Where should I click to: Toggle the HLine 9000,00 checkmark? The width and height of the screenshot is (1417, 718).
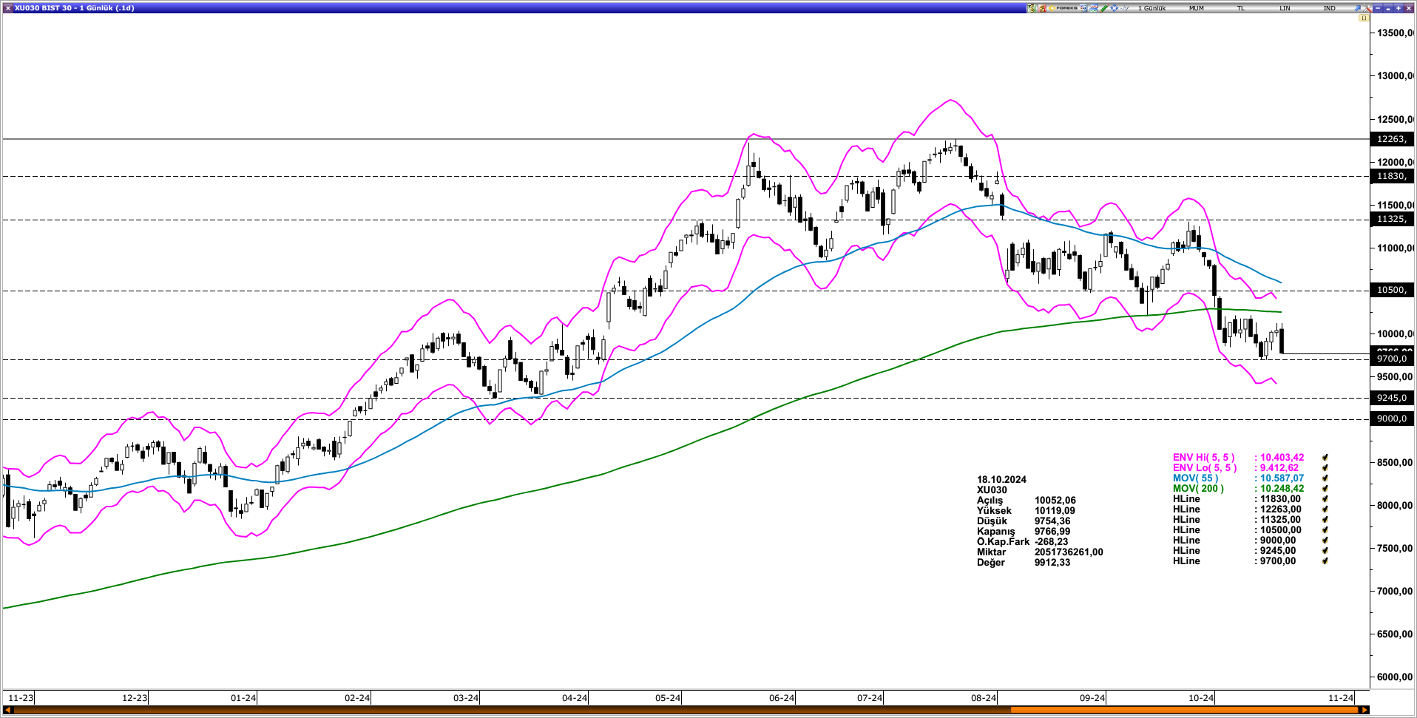coord(1325,541)
